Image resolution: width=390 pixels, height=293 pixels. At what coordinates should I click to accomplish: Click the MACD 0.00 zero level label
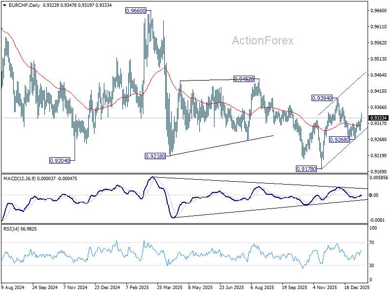[x=374, y=195]
